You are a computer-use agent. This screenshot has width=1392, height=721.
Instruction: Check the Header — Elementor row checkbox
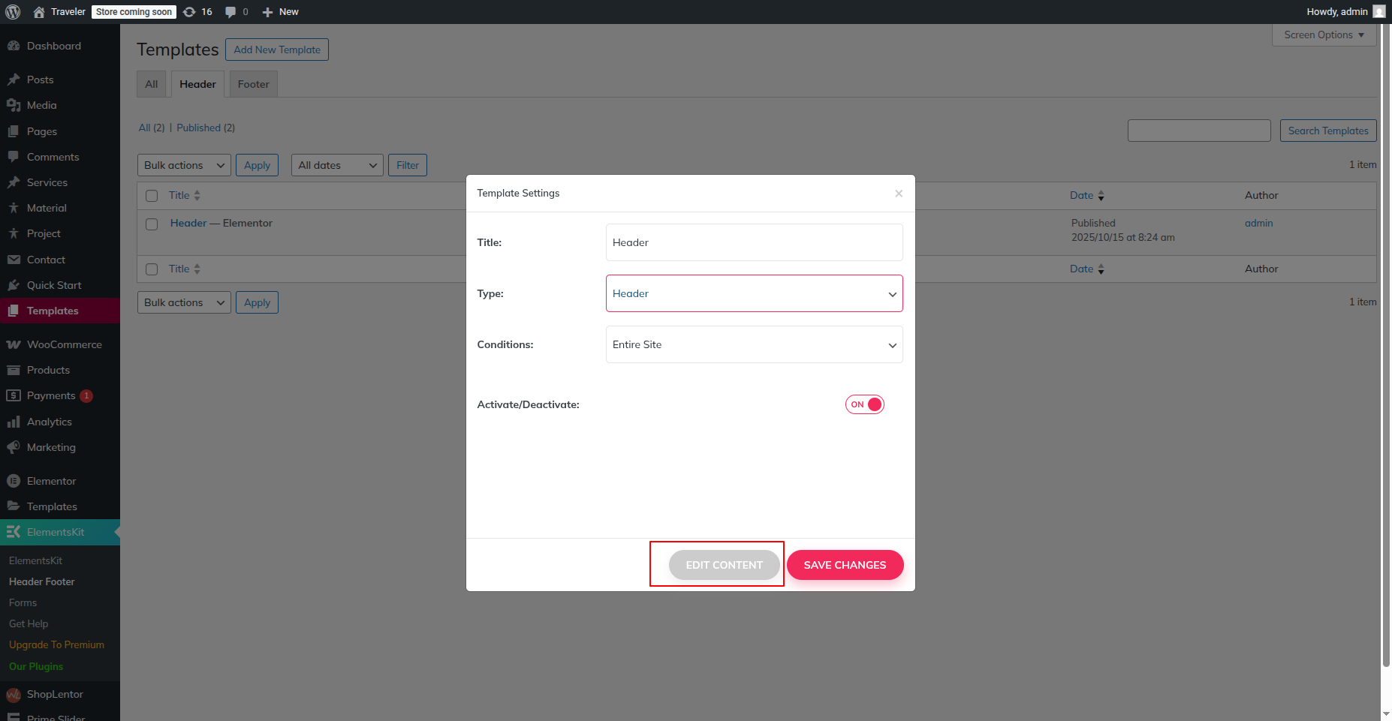(152, 224)
